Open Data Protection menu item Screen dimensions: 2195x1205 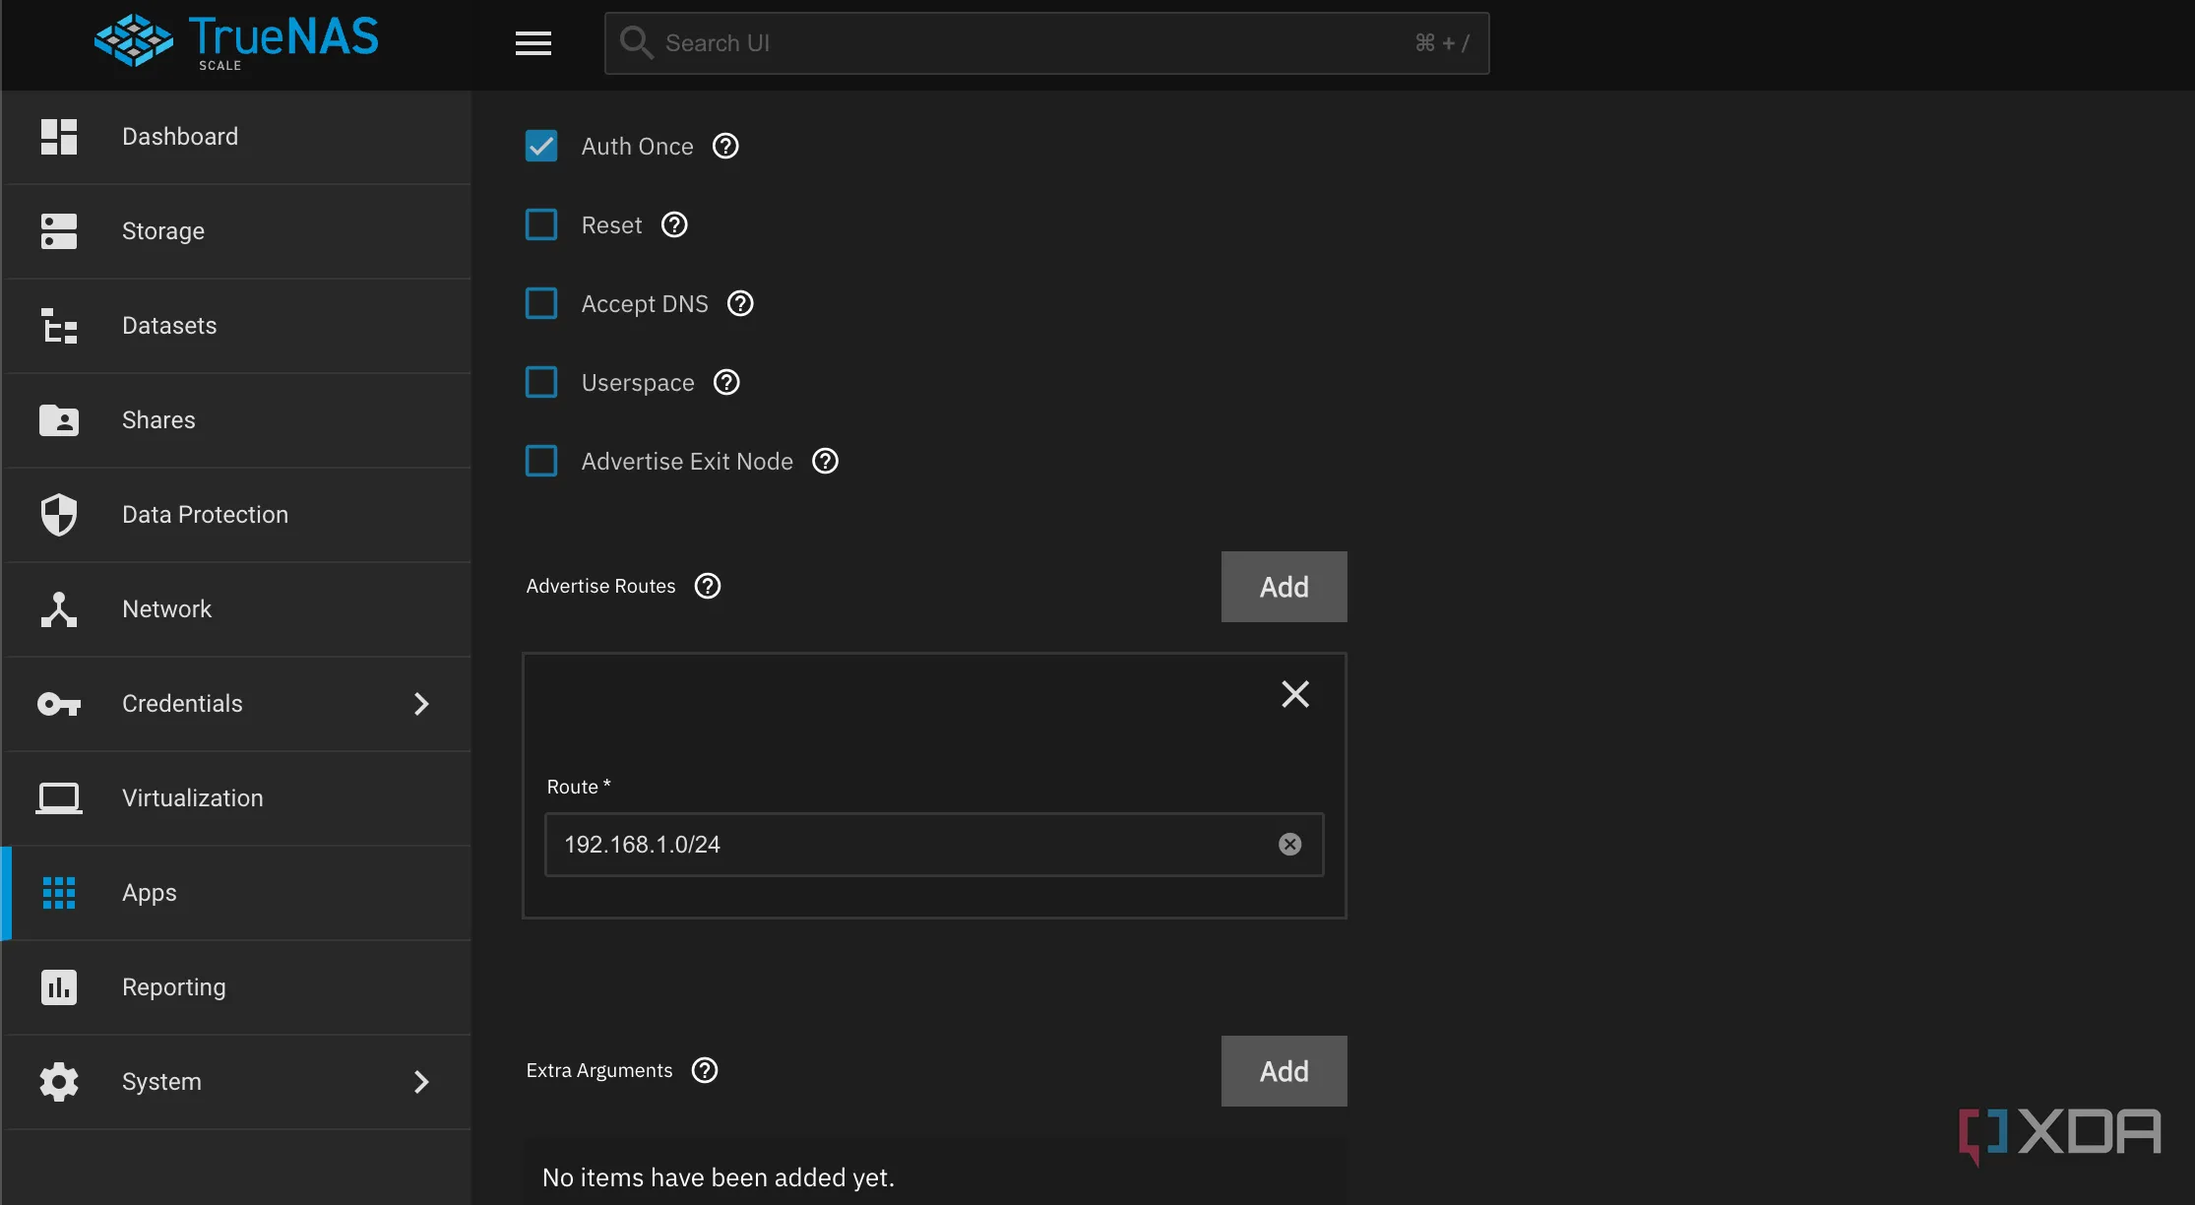(236, 515)
